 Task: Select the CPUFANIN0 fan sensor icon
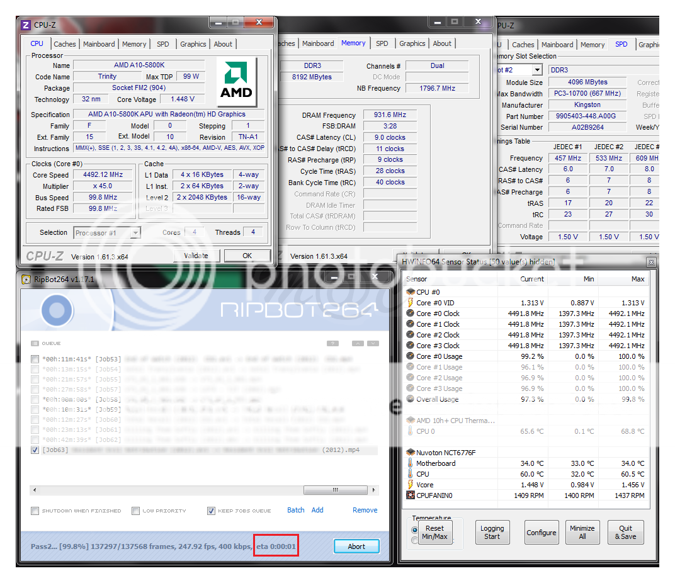click(x=410, y=495)
